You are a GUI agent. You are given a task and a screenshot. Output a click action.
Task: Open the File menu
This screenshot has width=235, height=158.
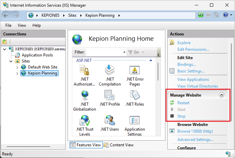8,25
